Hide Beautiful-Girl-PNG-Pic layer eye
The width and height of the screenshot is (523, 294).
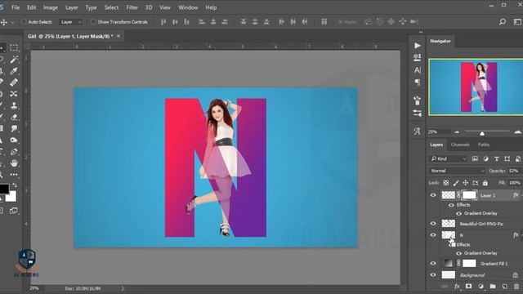coord(433,224)
